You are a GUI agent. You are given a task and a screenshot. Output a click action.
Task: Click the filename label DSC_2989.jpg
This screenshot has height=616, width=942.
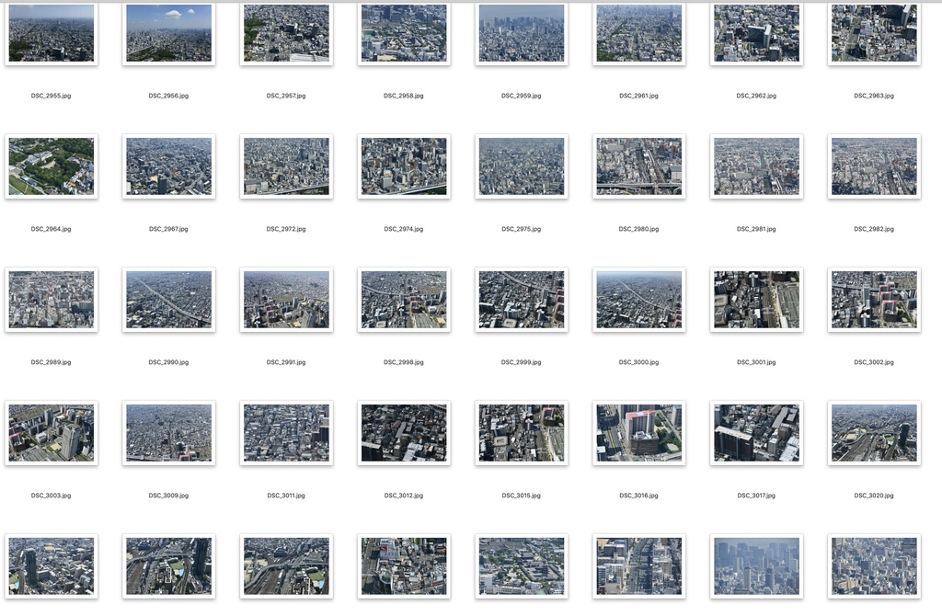[x=51, y=361]
